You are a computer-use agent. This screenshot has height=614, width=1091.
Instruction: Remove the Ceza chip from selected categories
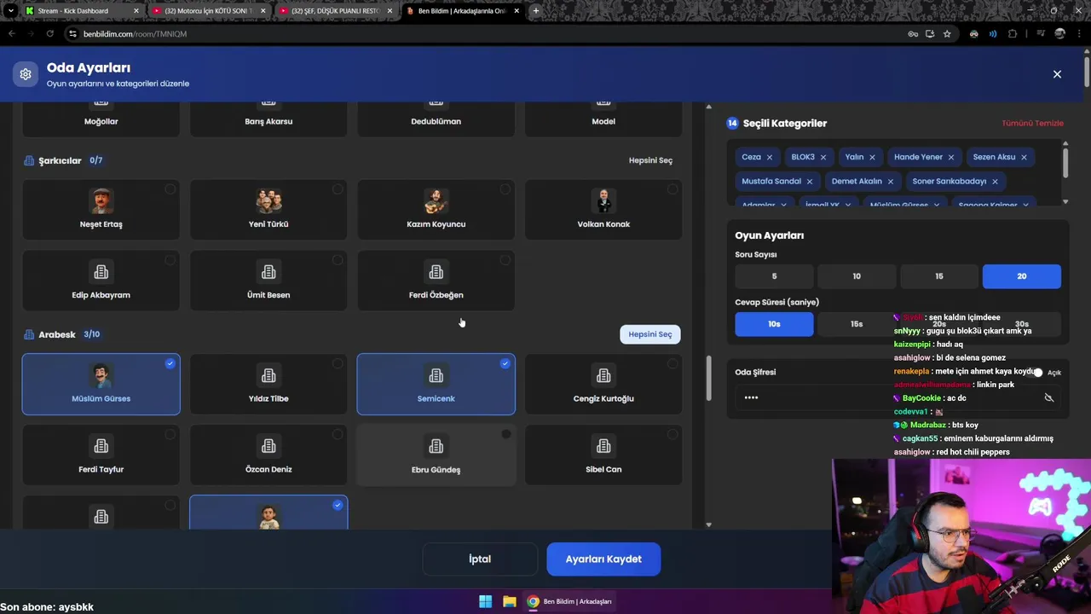(769, 157)
